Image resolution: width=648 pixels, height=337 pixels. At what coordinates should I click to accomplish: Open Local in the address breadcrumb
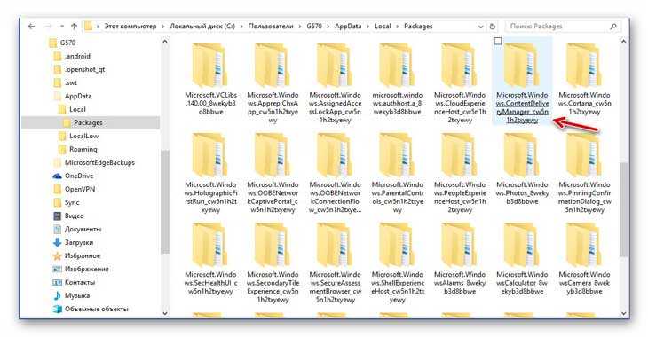click(x=383, y=26)
